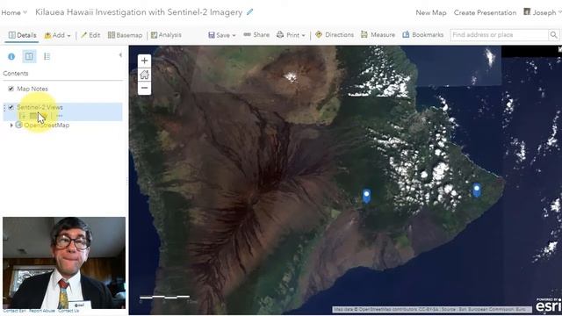The height and width of the screenshot is (316, 562).
Task: Zoom out on the map
Action: pyautogui.click(x=144, y=88)
